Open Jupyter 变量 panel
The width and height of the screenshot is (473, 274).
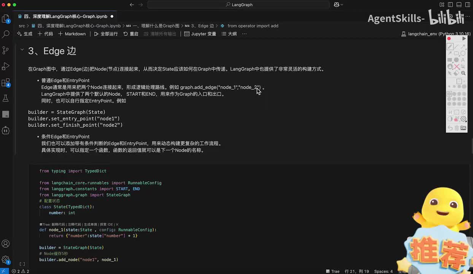click(200, 34)
